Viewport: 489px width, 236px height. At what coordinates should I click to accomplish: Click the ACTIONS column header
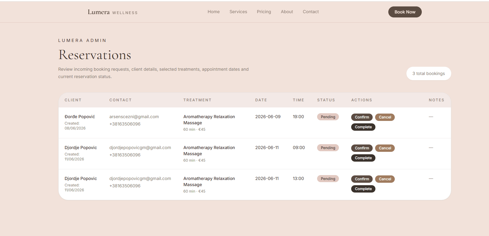(362, 100)
